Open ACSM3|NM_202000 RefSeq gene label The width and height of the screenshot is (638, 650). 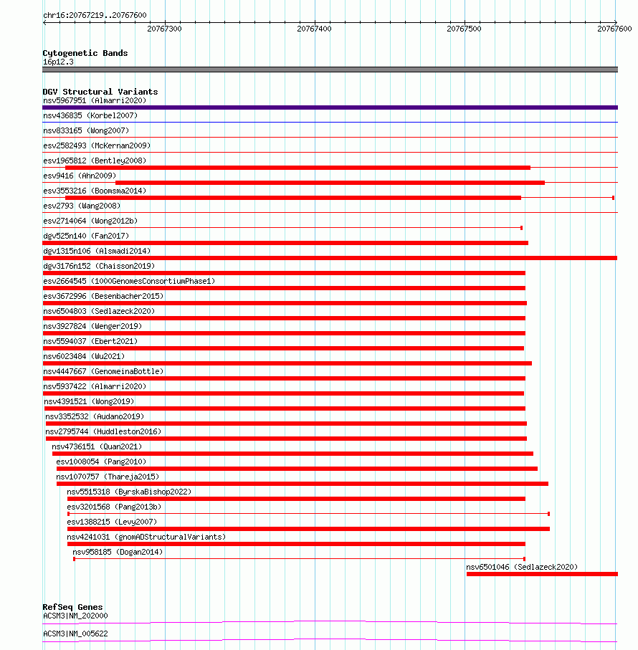75,616
